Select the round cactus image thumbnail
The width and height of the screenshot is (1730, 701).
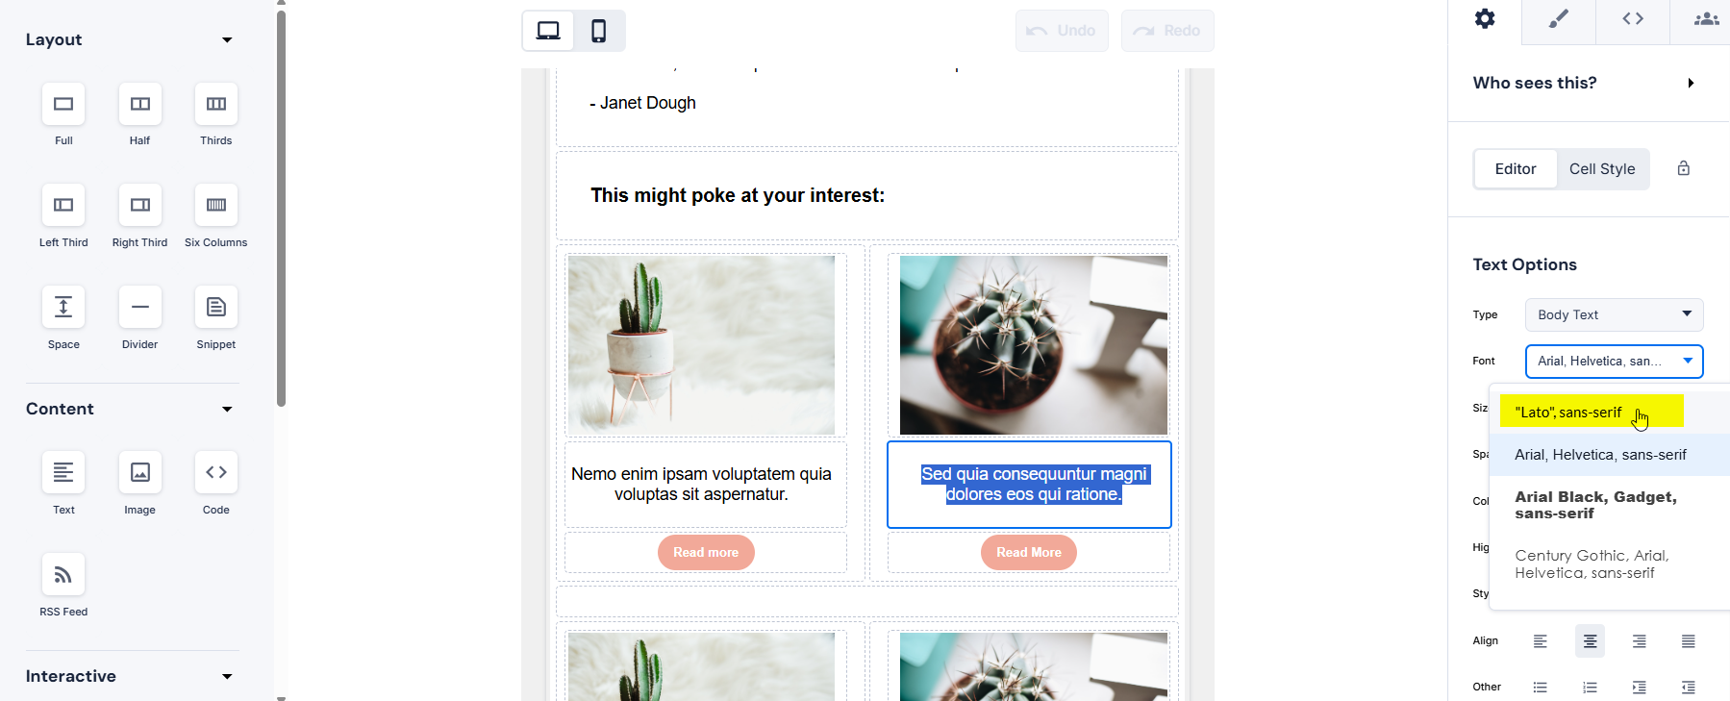pos(1034,344)
